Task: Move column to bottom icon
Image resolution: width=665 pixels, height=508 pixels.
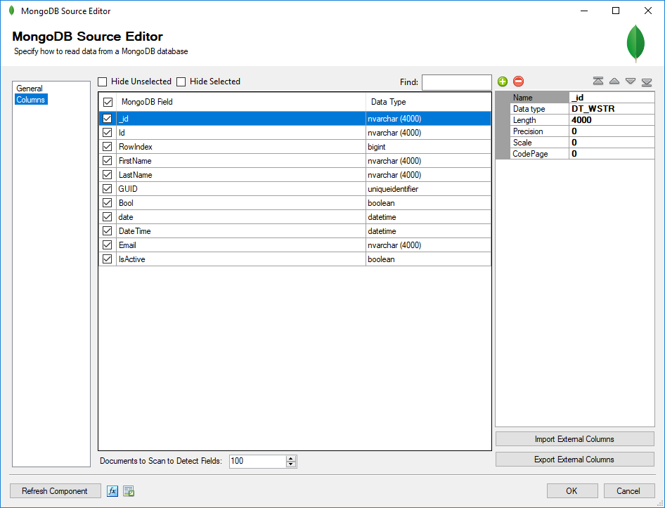Action: (647, 82)
